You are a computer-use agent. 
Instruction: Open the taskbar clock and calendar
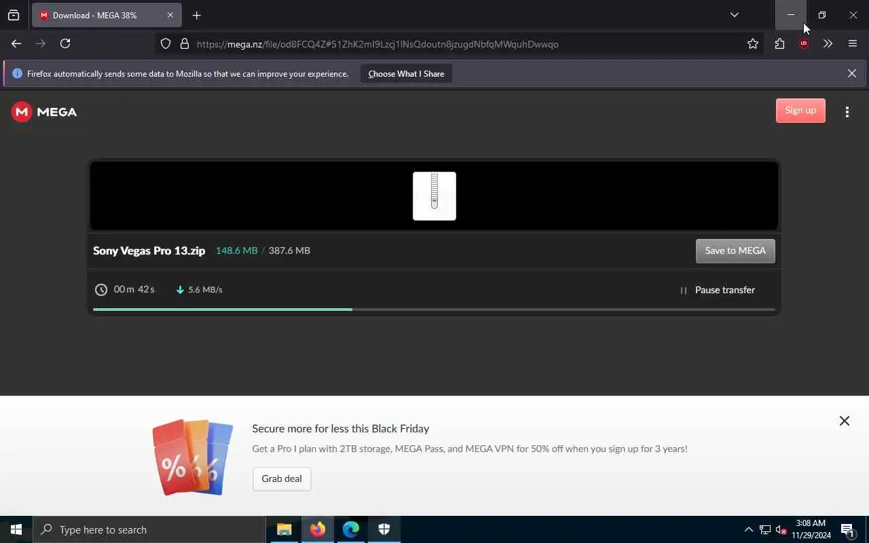pyautogui.click(x=811, y=529)
